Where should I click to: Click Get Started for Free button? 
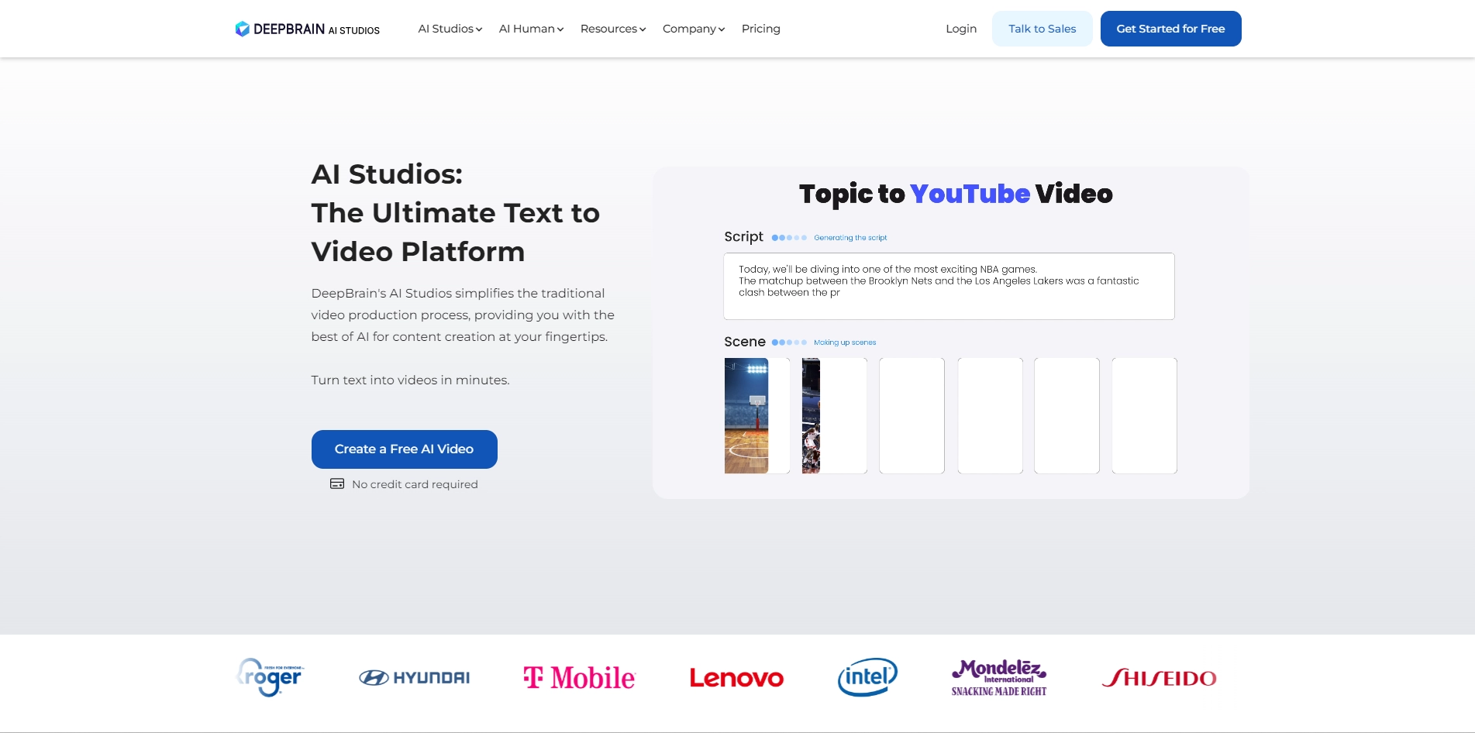coord(1170,29)
